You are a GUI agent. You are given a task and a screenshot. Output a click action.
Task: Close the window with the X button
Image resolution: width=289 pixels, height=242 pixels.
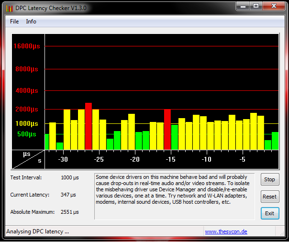click(274, 6)
